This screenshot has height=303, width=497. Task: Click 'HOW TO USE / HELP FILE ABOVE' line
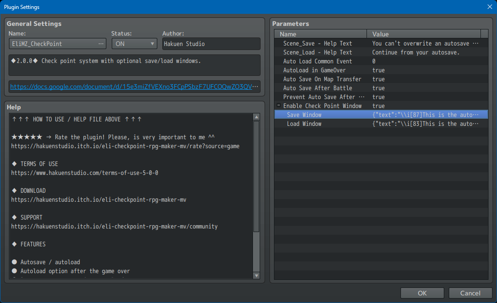[77, 119]
